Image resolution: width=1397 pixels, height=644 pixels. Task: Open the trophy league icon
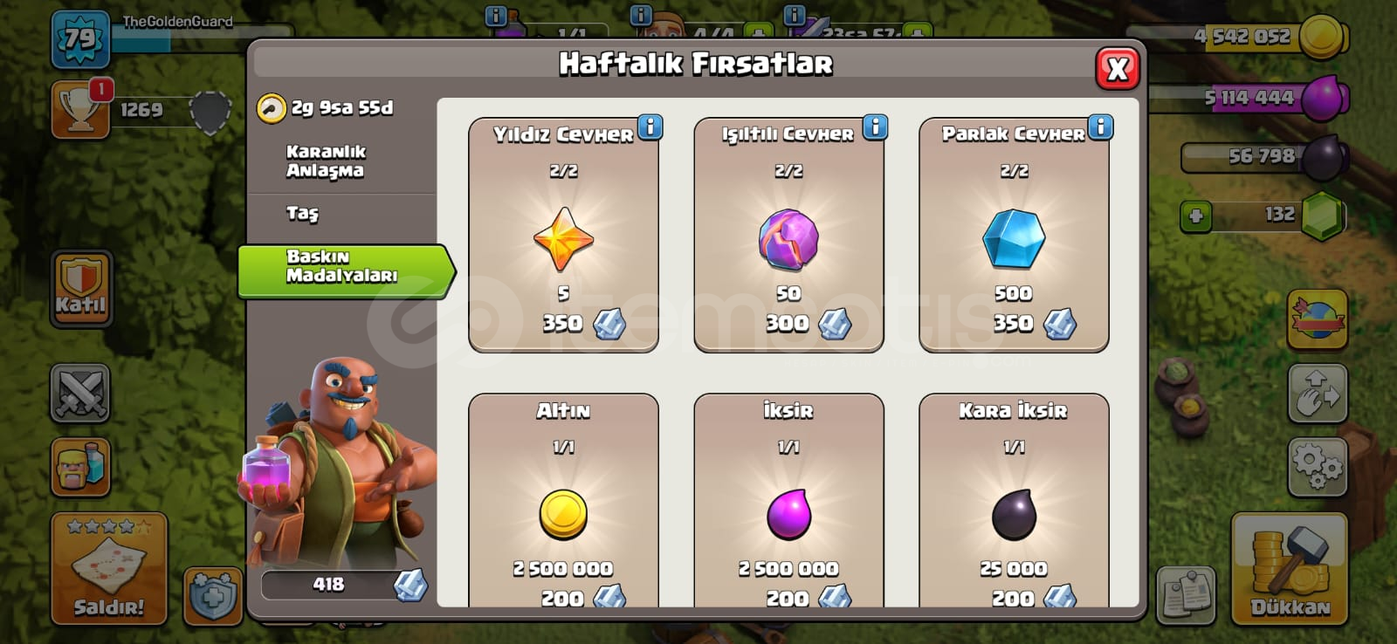click(80, 110)
